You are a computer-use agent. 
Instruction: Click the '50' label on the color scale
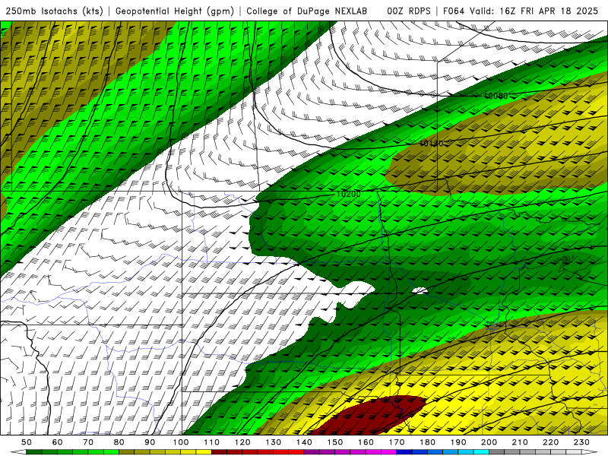[x=27, y=442]
